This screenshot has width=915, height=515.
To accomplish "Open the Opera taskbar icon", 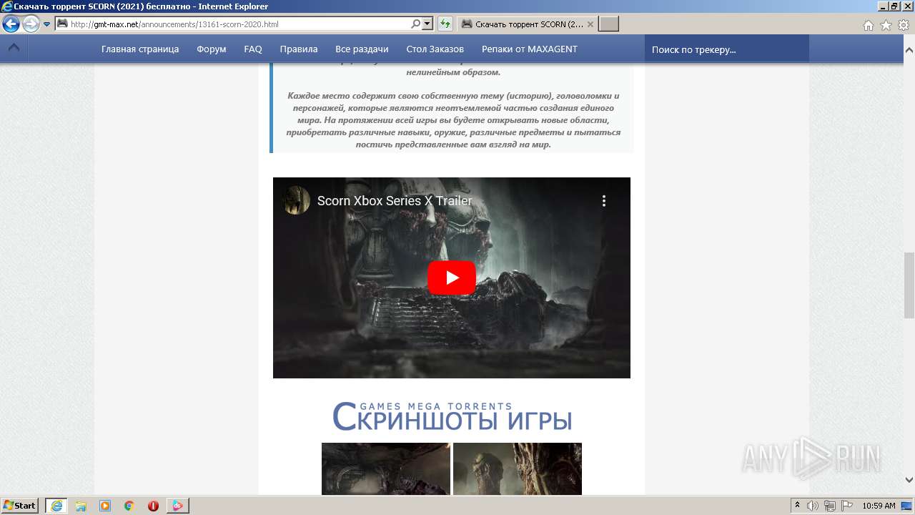I will tap(153, 506).
